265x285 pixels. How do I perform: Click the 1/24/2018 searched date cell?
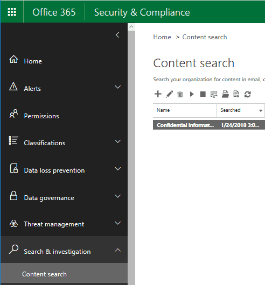click(240, 125)
